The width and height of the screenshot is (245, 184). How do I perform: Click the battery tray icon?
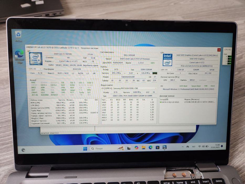(x=207, y=146)
